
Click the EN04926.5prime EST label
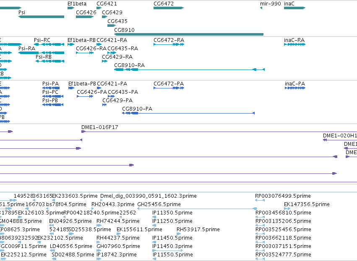[70, 221]
